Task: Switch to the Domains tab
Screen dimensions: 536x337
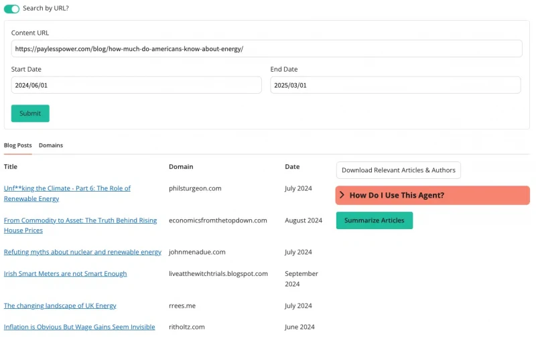Action: coord(51,145)
